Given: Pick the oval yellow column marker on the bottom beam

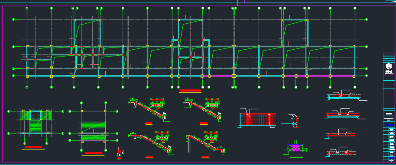Looking at the screenshot, I should point(234,76).
